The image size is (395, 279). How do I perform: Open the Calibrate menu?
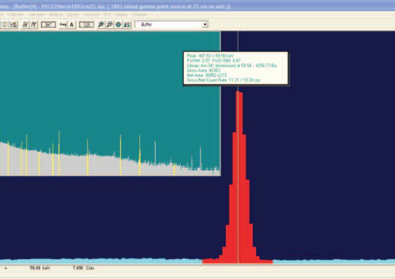click(16, 15)
